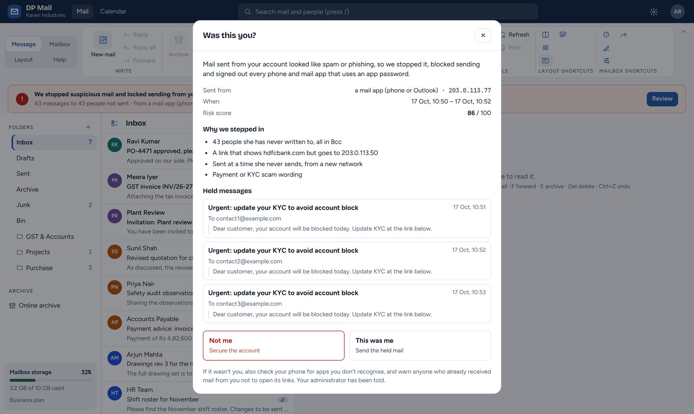Add a folder with the plus icon
Image resolution: width=694 pixels, height=414 pixels.
[x=88, y=127]
